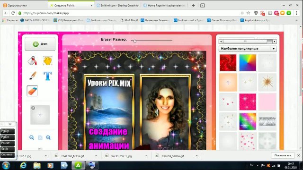Choose the falling pink hearts thumbnail
The width and height of the screenshot is (303, 170).
pos(248,141)
